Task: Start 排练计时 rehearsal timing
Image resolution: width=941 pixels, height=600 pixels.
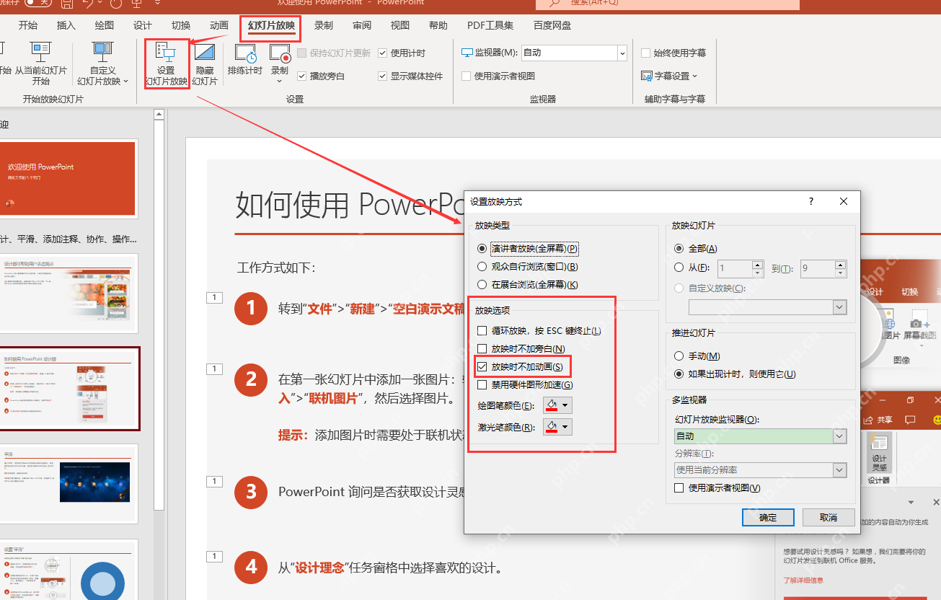Action: click(244, 61)
